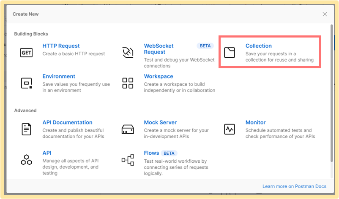Screen dimensions: 339x199
Task: Select the Collection link
Action: click(259, 46)
